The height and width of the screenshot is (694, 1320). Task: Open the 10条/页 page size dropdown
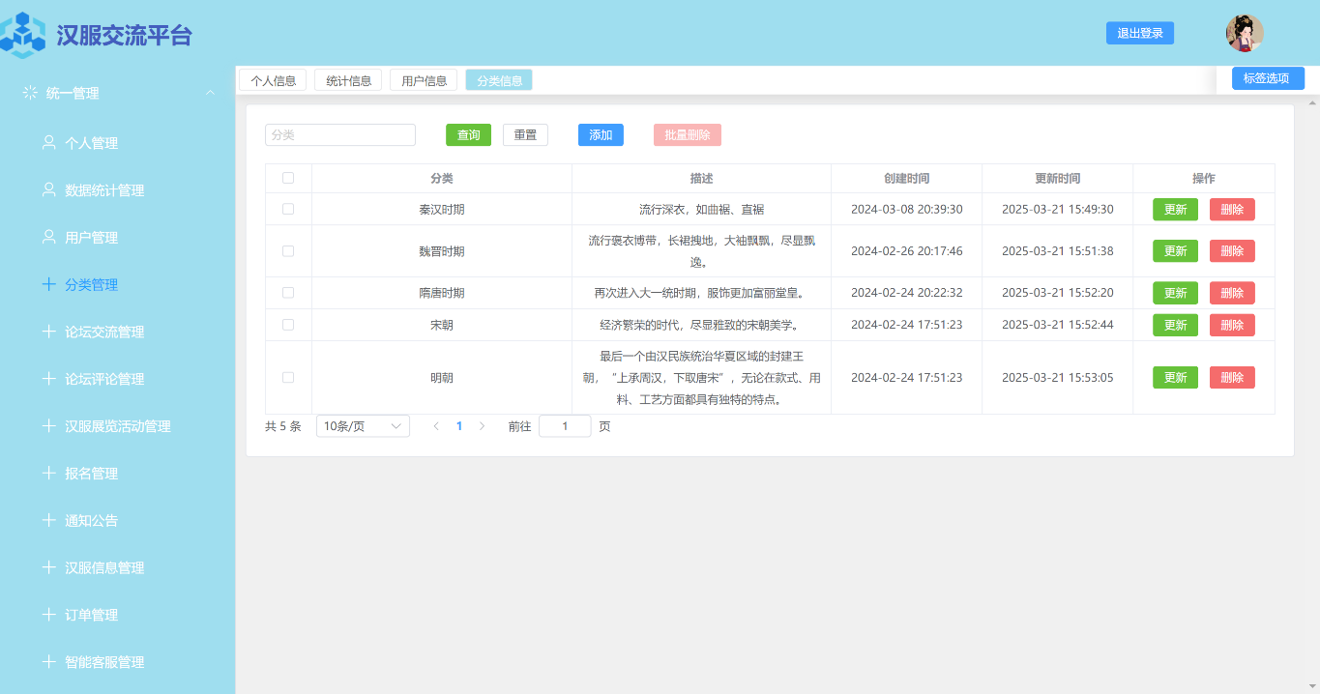pos(363,426)
